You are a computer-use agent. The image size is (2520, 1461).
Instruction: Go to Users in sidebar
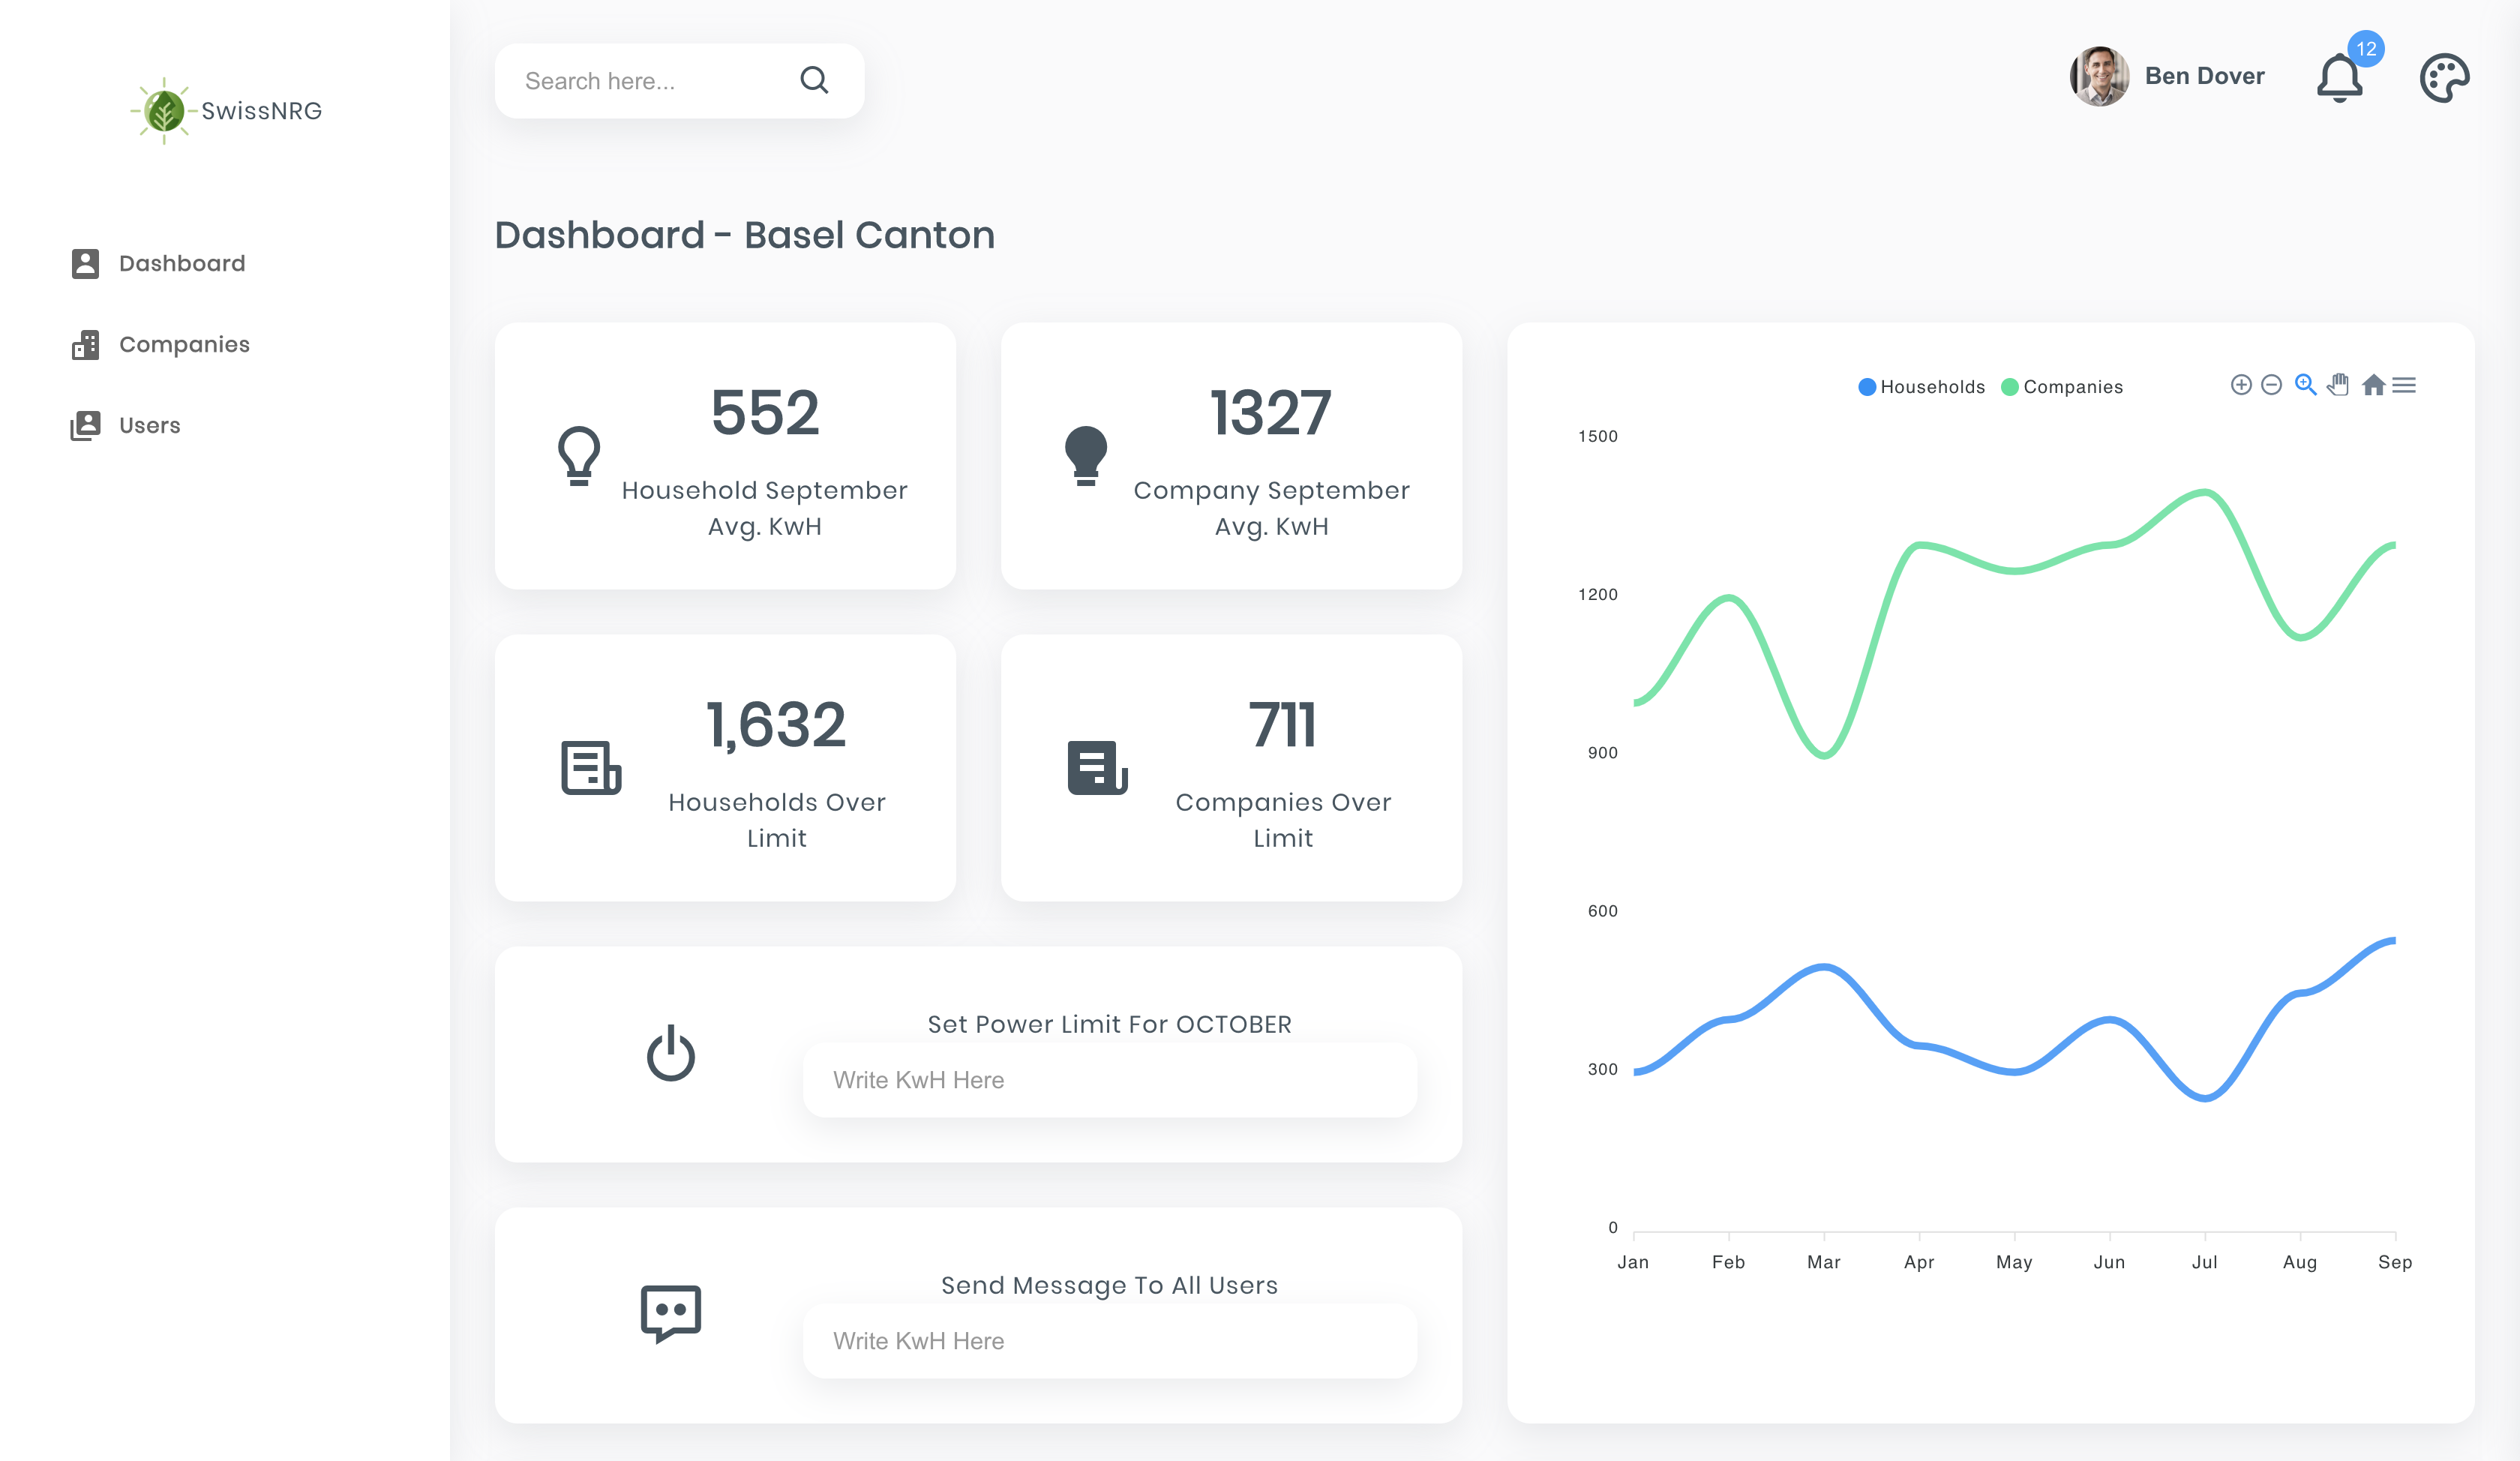[x=149, y=425]
